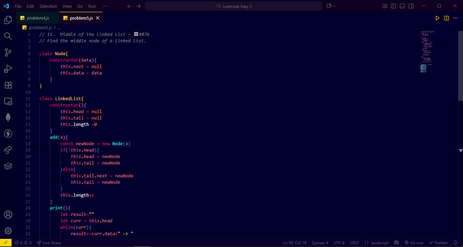The image size is (463, 247).
Task: Open the Search view in activity bar
Action: (x=8, y=36)
